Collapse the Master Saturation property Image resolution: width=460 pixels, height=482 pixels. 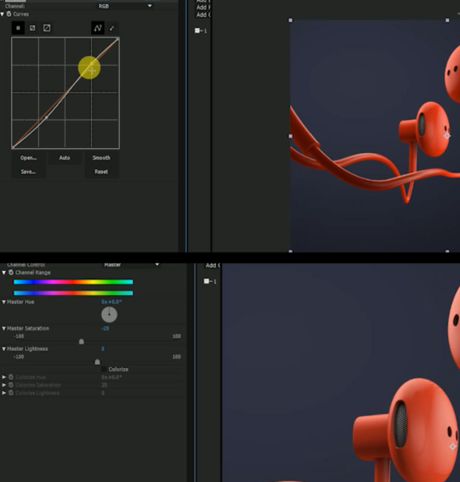pos(4,328)
